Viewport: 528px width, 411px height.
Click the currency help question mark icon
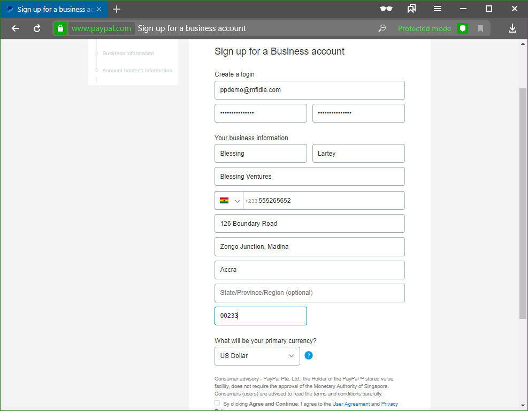309,355
